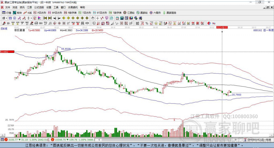Click the rainbow flag indicator icon

[x=40, y=18]
